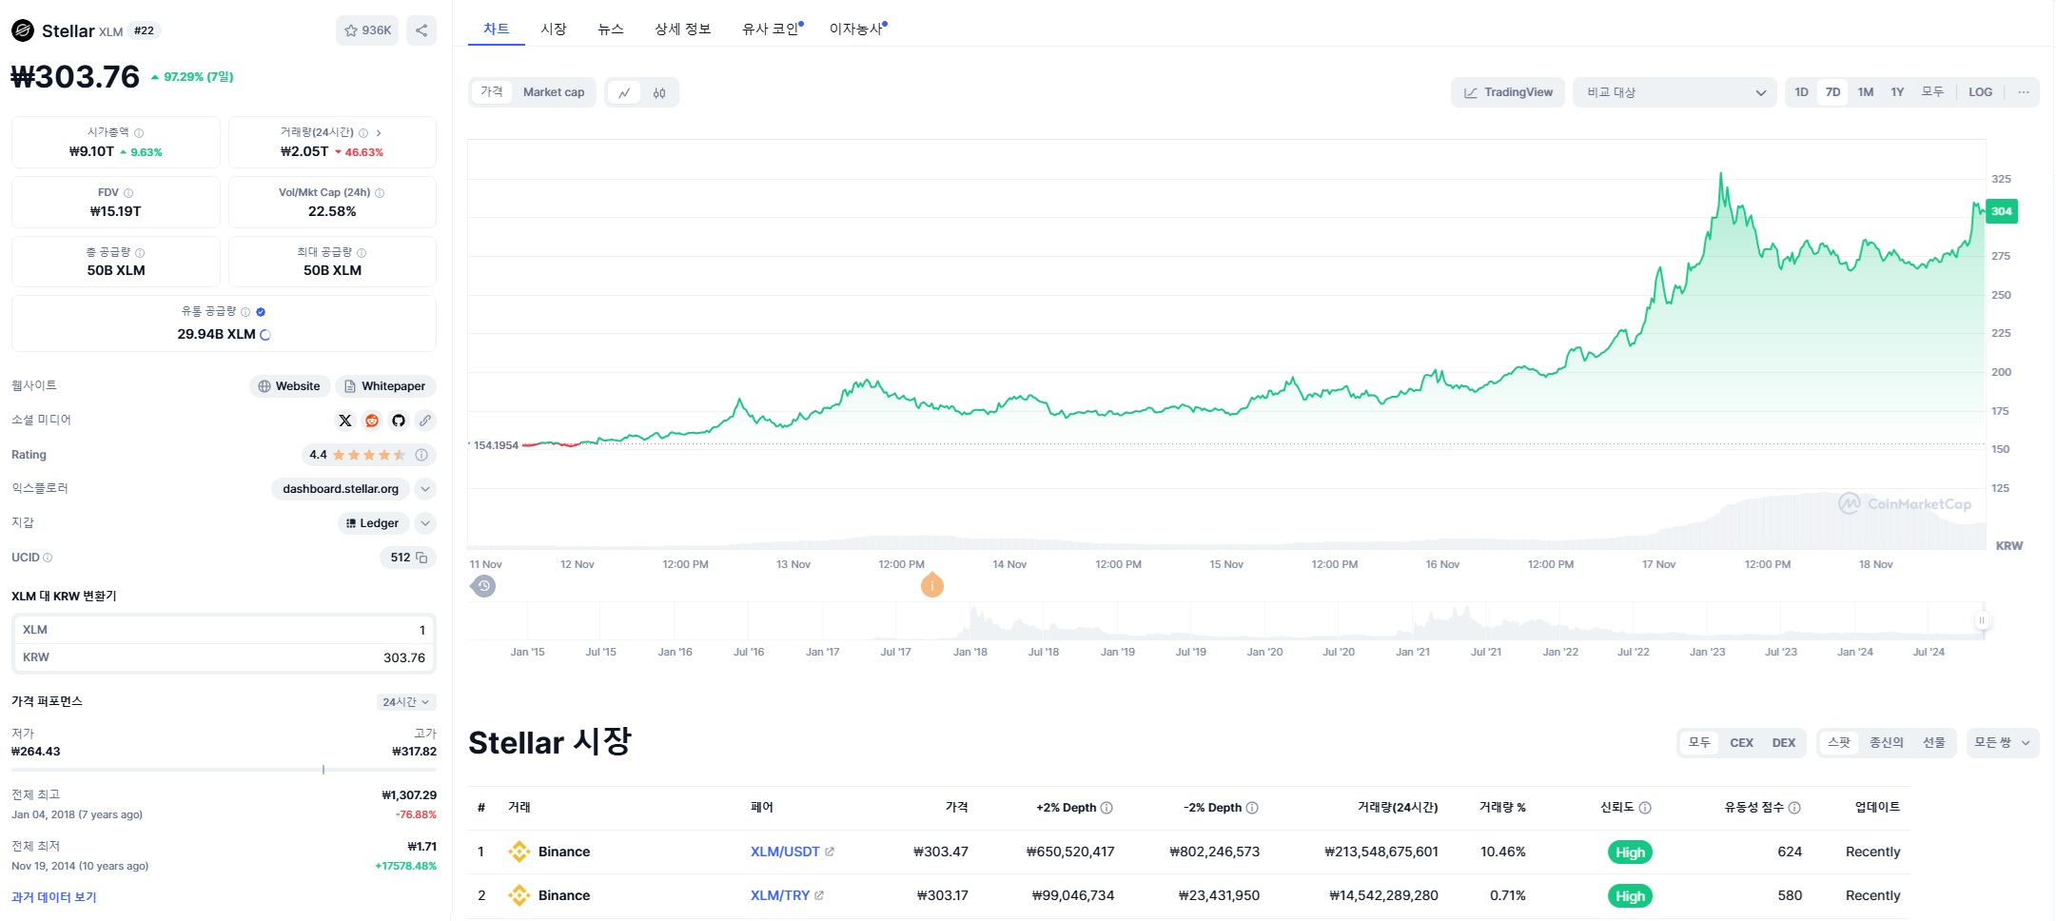Click the info icon next to 거래량(24시간)
The image size is (2056, 921).
363,133
